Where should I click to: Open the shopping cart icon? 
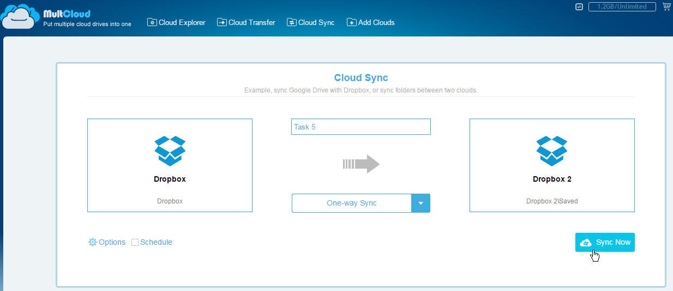point(666,7)
